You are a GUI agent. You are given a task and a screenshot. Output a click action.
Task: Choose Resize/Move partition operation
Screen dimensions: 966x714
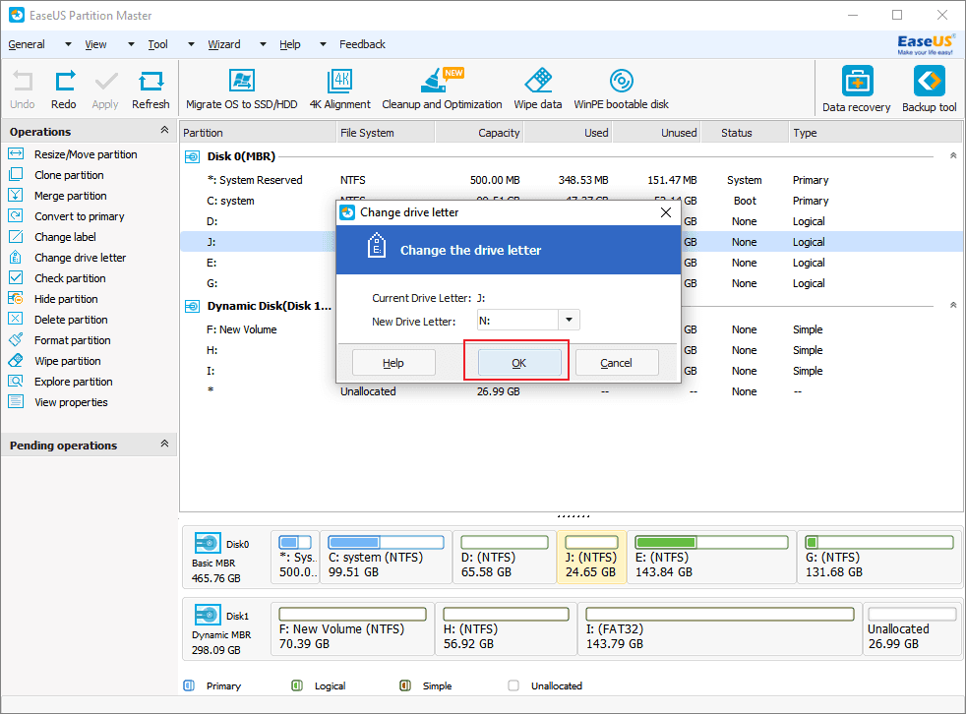click(73, 154)
